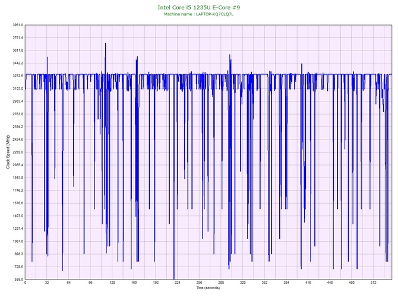The height and width of the screenshot is (298, 398).
Task: Click the 160 tick on time axis
Action: point(134,283)
